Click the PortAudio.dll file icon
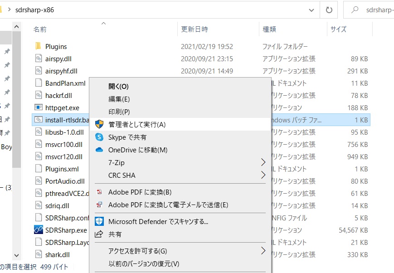This screenshot has height=273, width=394. click(x=38, y=181)
